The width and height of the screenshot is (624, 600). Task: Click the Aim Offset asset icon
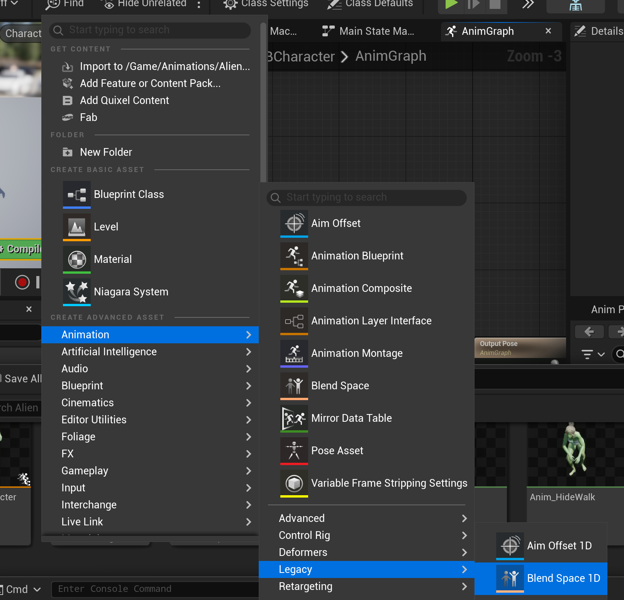coord(294,223)
